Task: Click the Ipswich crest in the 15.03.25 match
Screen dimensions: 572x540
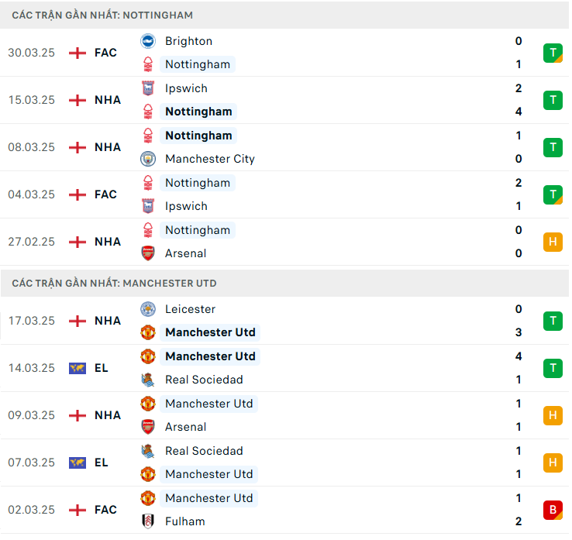Action: point(147,88)
